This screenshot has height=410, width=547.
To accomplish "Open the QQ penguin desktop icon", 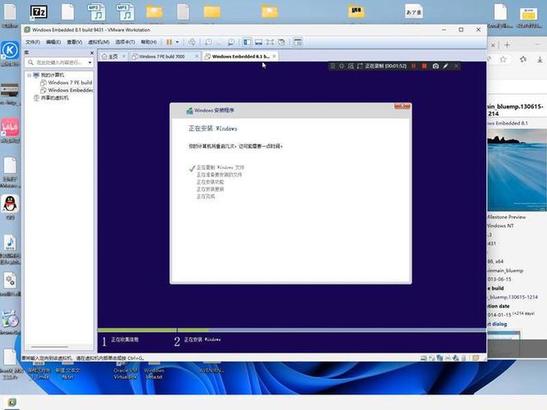I will point(10,204).
